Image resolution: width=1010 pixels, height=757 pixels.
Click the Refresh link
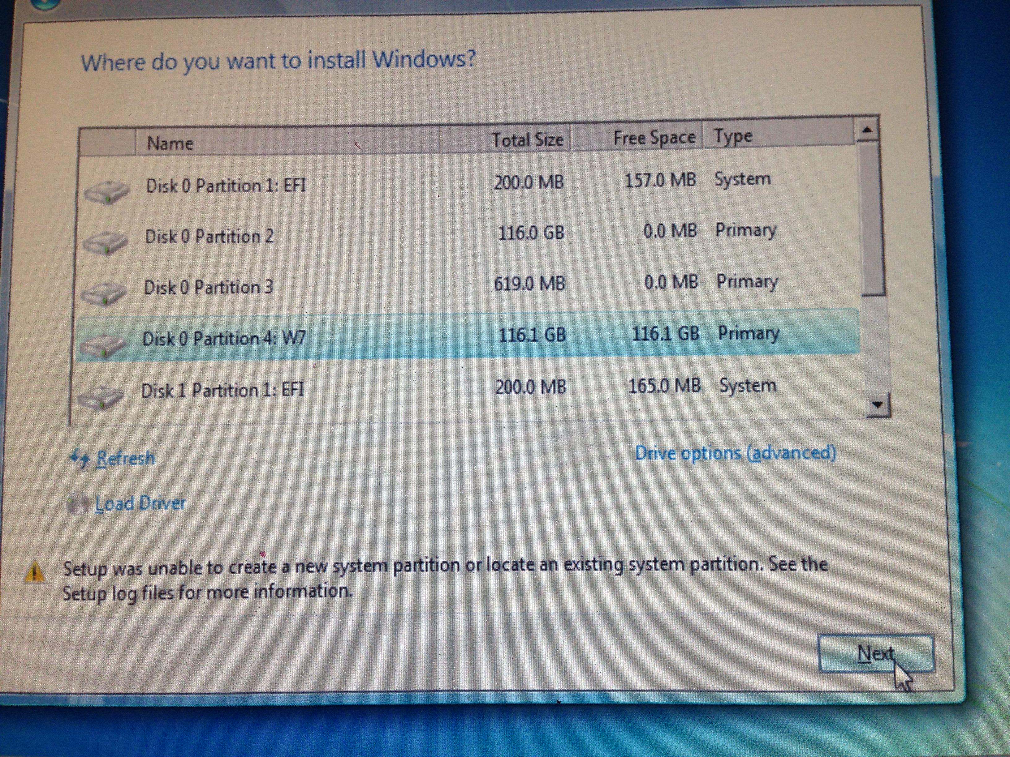(x=126, y=458)
